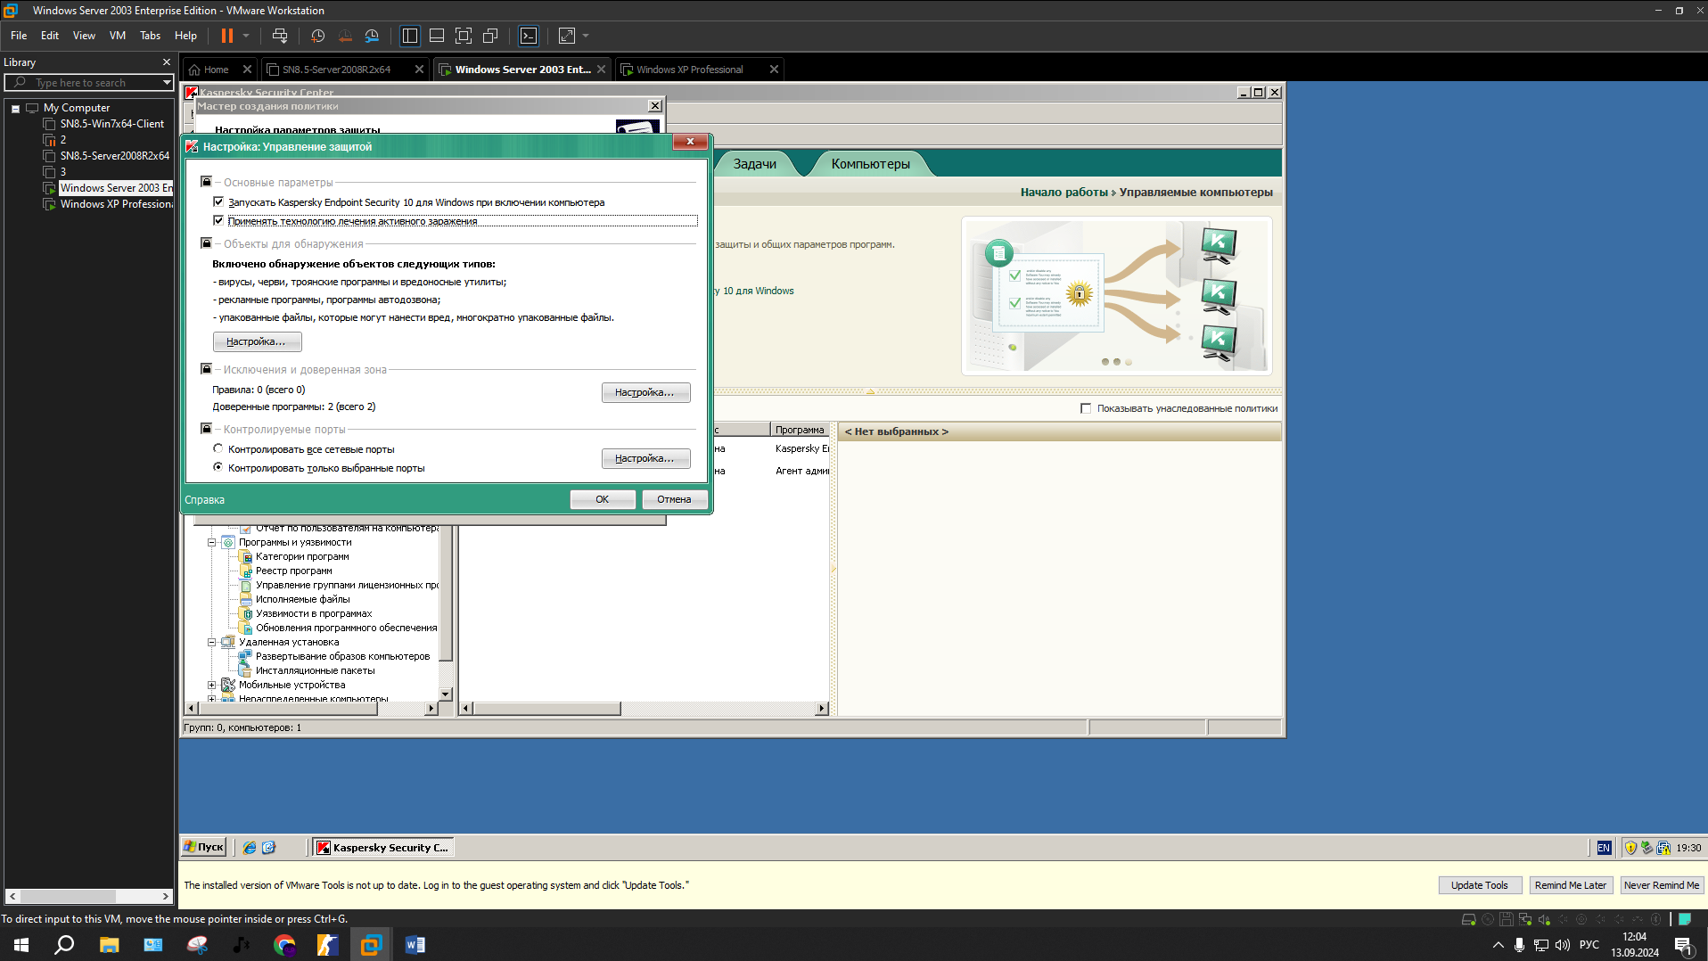
Task: Click the Категории программ folder icon
Action: tap(247, 556)
